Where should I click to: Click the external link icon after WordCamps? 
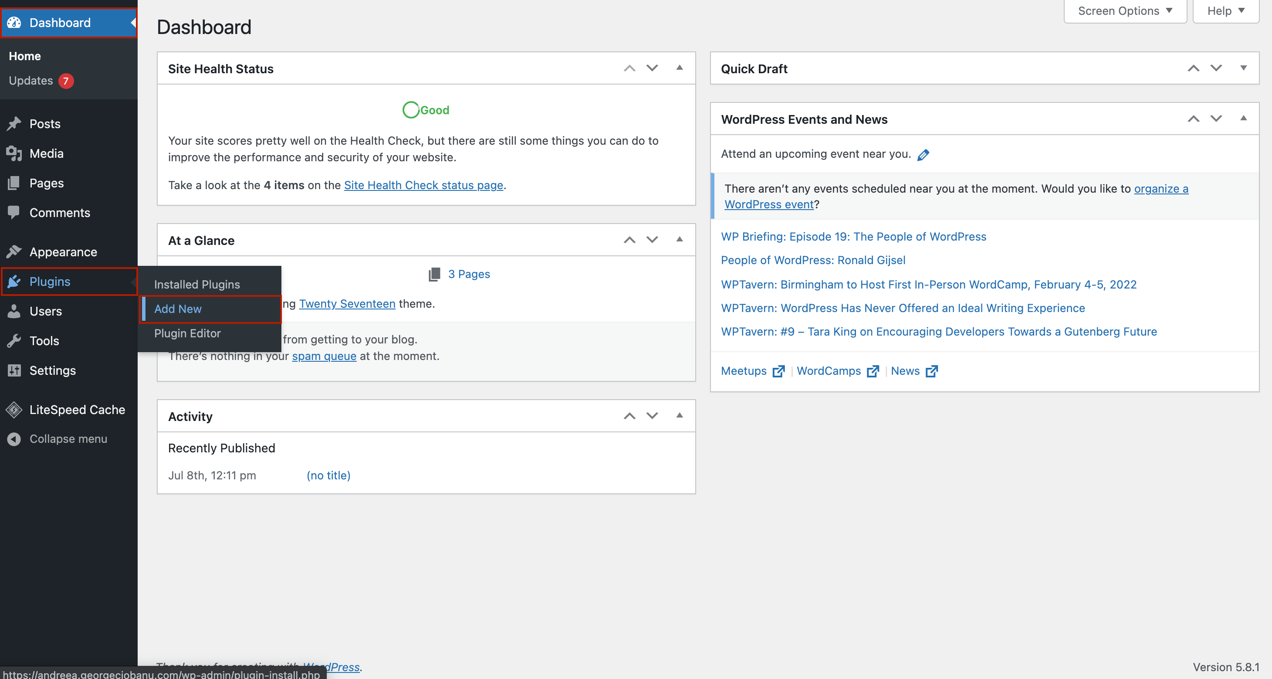873,371
